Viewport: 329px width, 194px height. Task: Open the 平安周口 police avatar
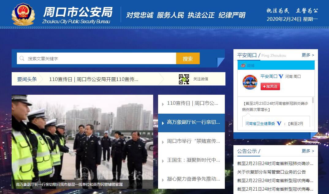tap(250, 82)
